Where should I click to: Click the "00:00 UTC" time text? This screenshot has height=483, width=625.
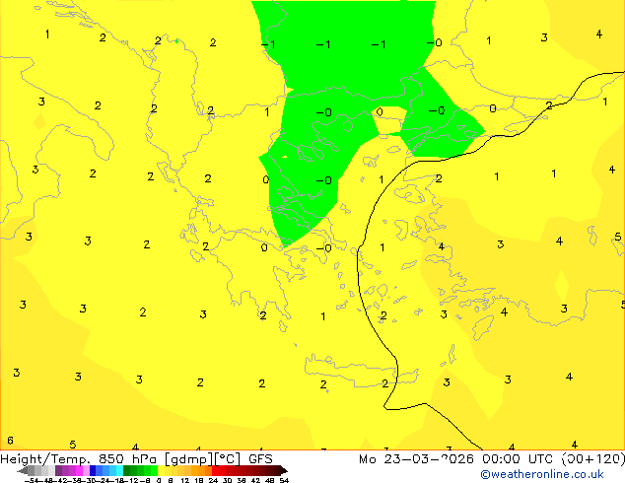(518, 459)
